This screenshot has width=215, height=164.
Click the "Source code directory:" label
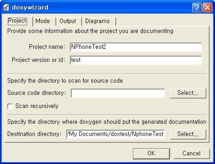37,93
